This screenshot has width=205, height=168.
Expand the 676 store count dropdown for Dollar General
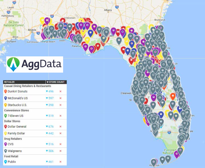point(50,127)
